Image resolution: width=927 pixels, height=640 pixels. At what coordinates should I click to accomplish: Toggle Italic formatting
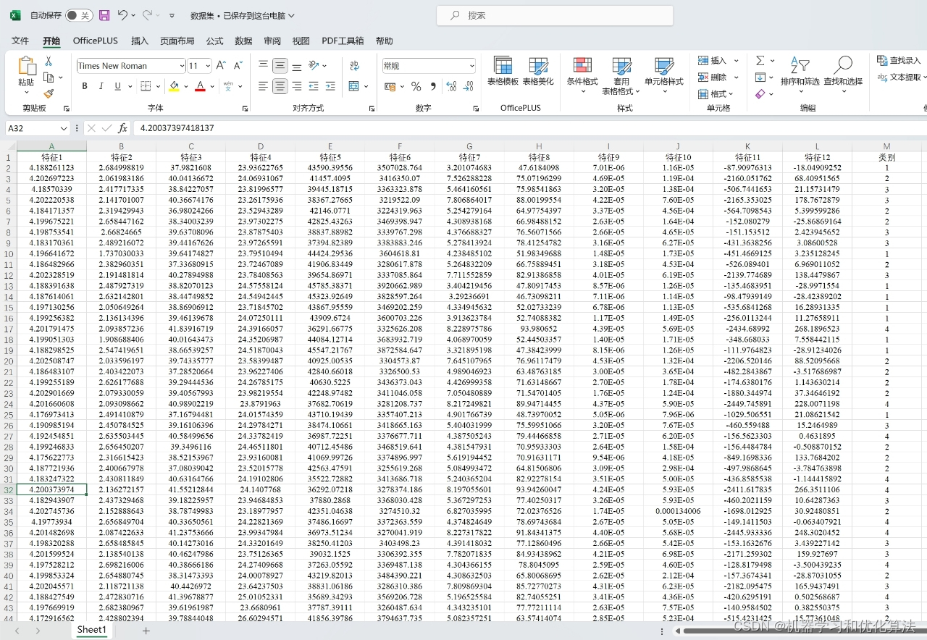tap(101, 86)
